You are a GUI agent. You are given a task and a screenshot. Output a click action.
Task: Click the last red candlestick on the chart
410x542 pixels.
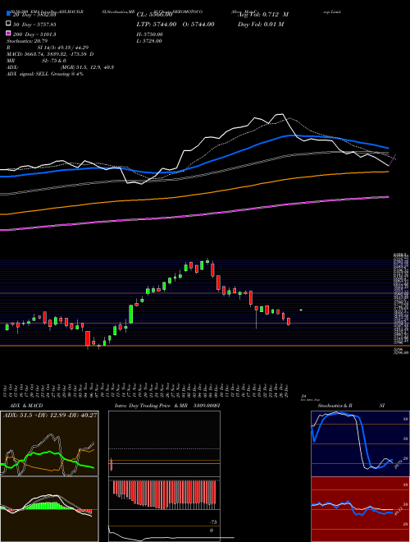point(289,321)
